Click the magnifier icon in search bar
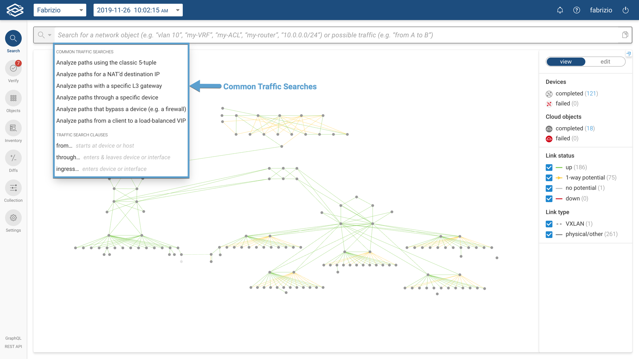Viewport: 639px width, 359px height. (x=41, y=35)
